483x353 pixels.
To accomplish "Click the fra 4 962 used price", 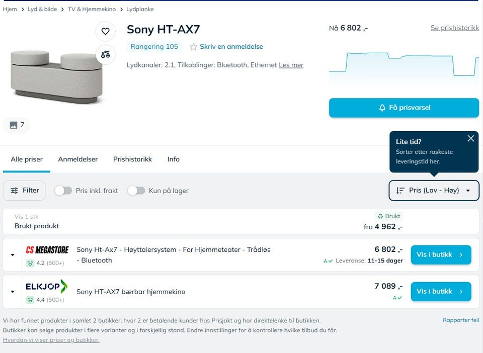I will [x=383, y=227].
